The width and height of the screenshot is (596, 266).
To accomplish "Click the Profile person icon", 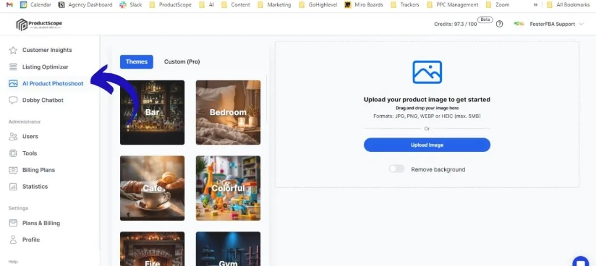I will coord(13,240).
